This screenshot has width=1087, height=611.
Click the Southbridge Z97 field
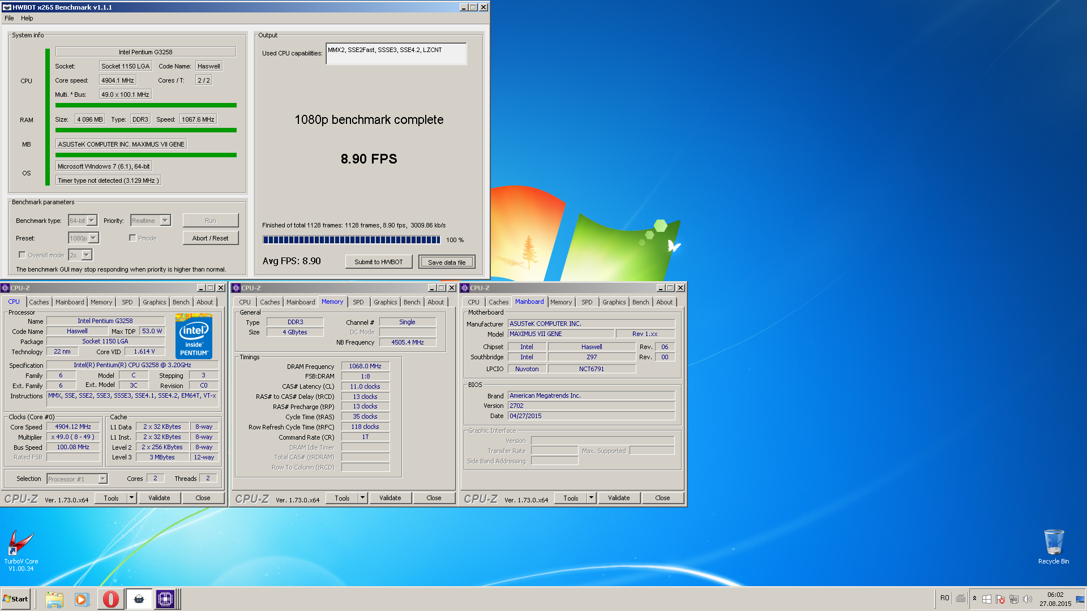pyautogui.click(x=592, y=357)
